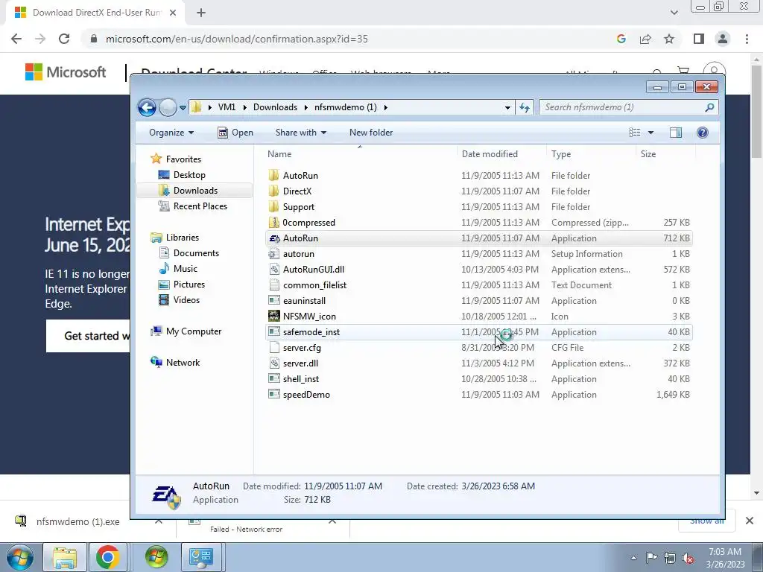Click the Explorer help question icon
763x572 pixels.
[x=702, y=133]
